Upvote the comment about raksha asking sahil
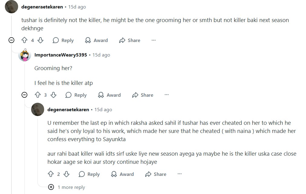The width and height of the screenshot is (306, 194). point(50,174)
